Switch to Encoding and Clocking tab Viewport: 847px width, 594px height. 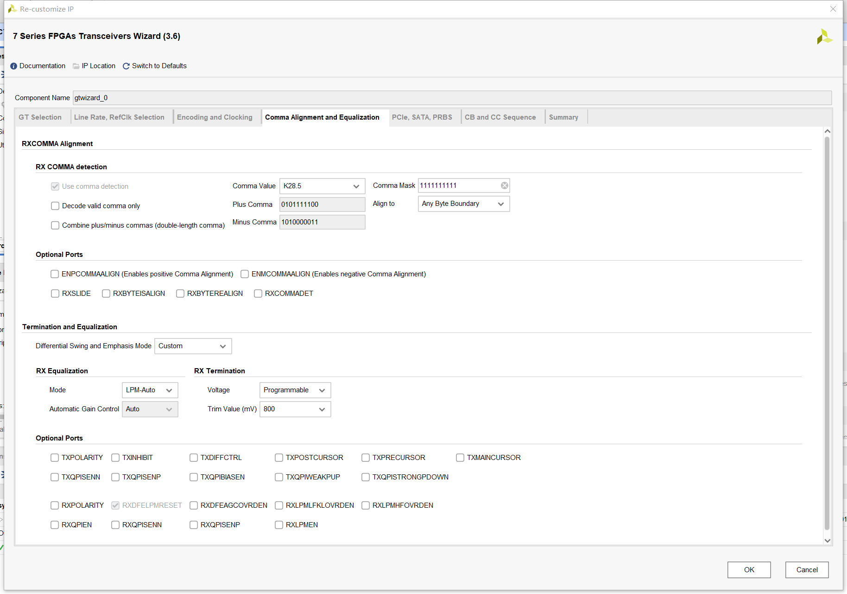215,117
